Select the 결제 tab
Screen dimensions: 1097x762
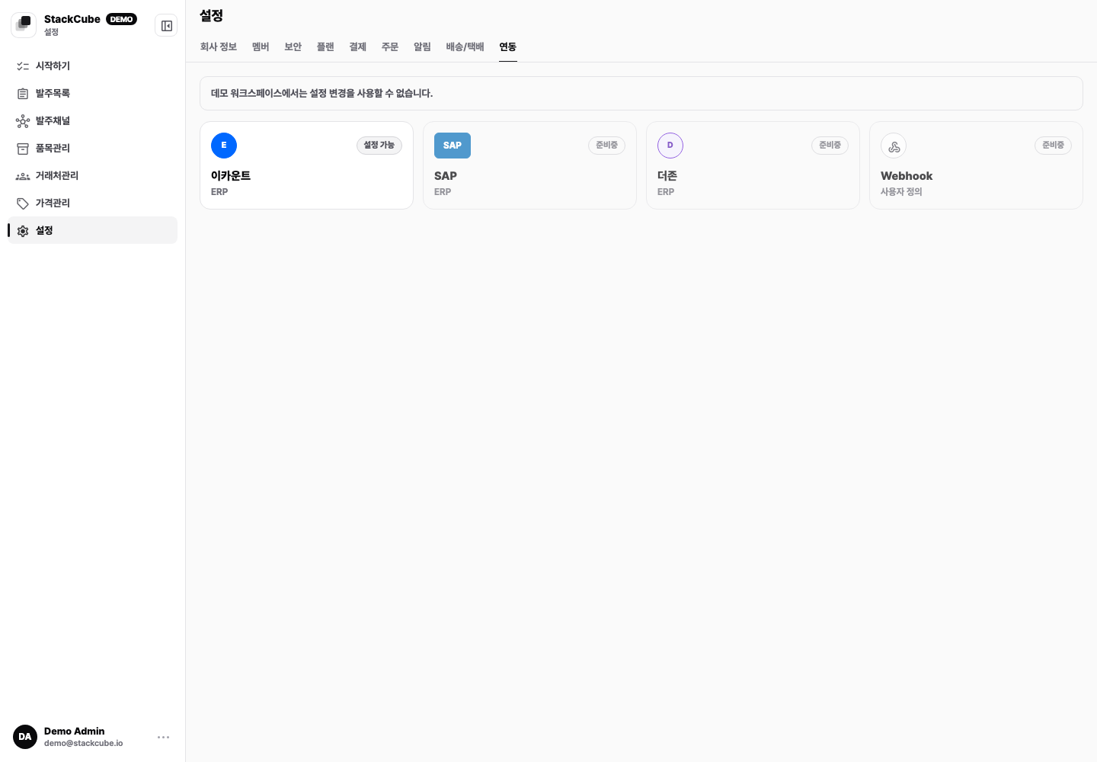pyautogui.click(x=358, y=47)
